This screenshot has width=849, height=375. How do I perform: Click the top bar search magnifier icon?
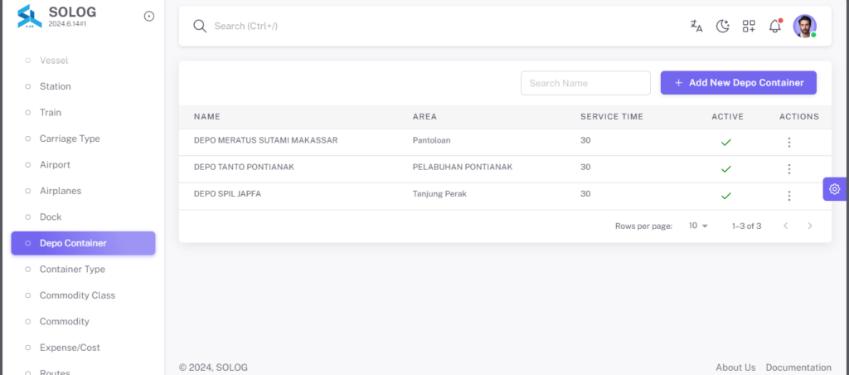200,26
